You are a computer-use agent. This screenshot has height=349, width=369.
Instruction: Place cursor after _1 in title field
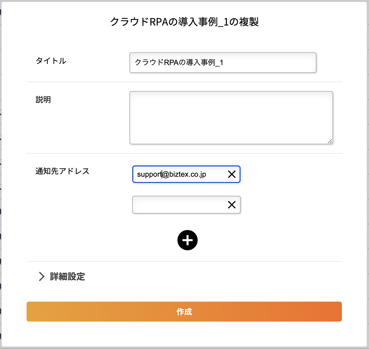tap(224, 63)
